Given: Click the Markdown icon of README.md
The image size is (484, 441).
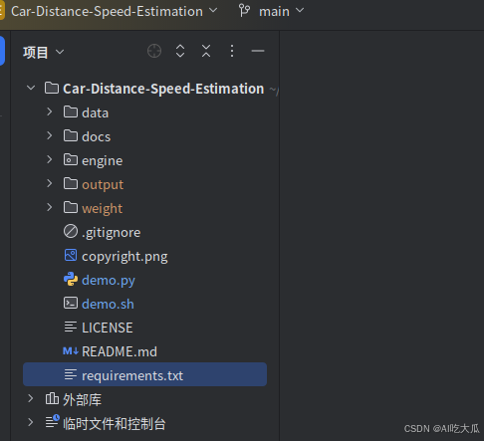Looking at the screenshot, I should click(71, 350).
